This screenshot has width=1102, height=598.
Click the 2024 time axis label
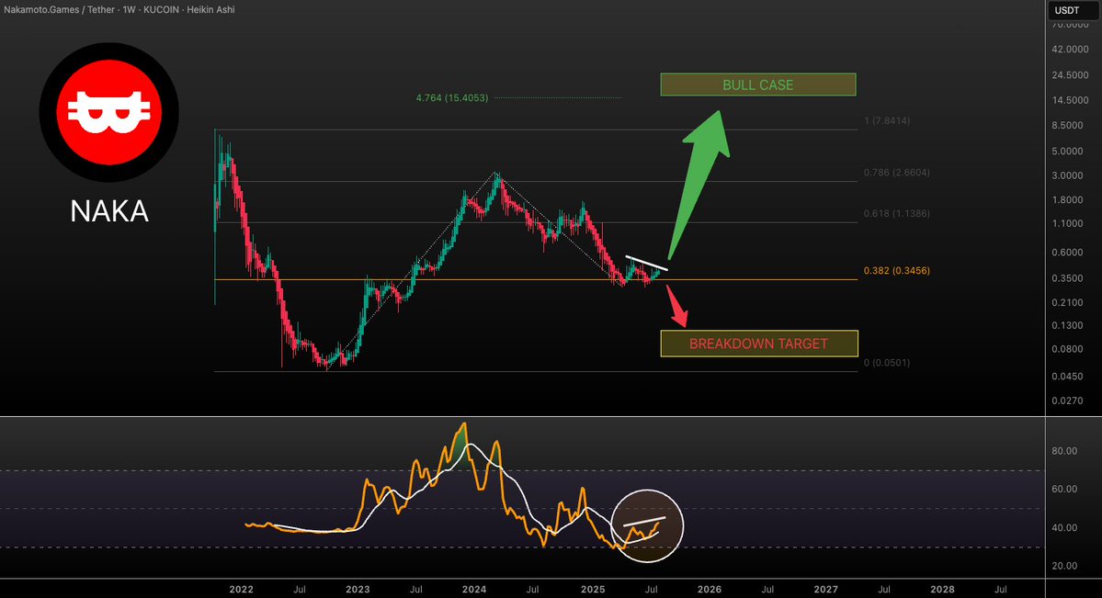(474, 590)
